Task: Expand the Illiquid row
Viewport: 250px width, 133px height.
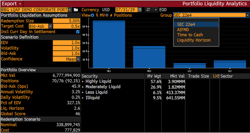Action: [x=83, y=98]
